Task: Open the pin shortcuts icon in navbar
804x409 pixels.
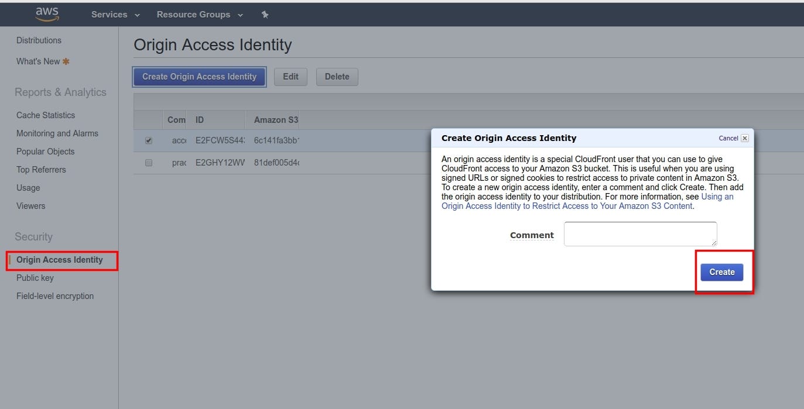Action: pyautogui.click(x=265, y=15)
